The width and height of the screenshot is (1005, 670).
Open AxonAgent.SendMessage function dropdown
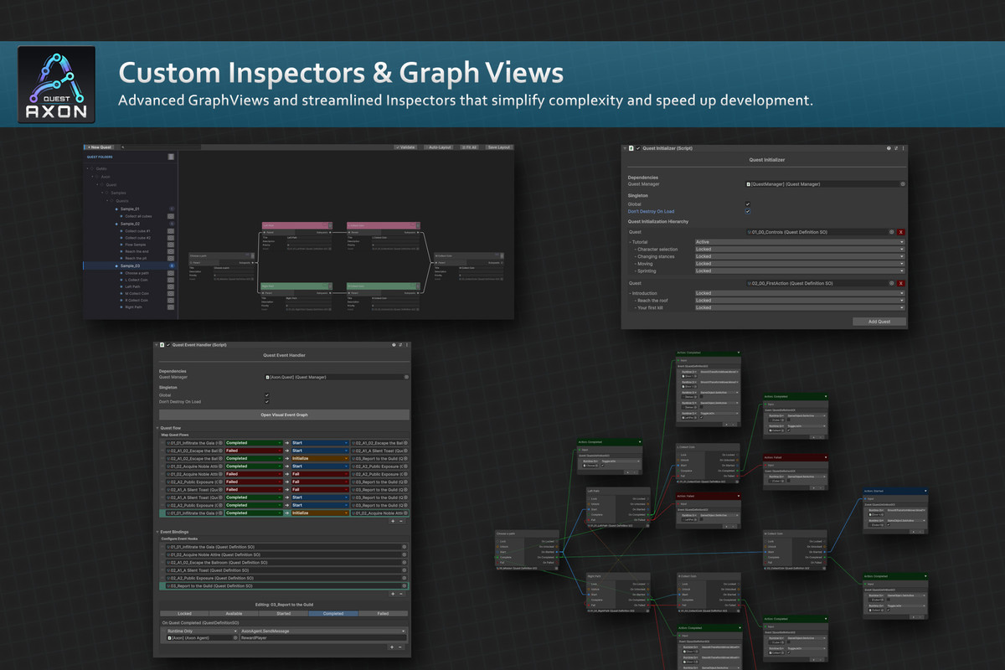click(323, 631)
